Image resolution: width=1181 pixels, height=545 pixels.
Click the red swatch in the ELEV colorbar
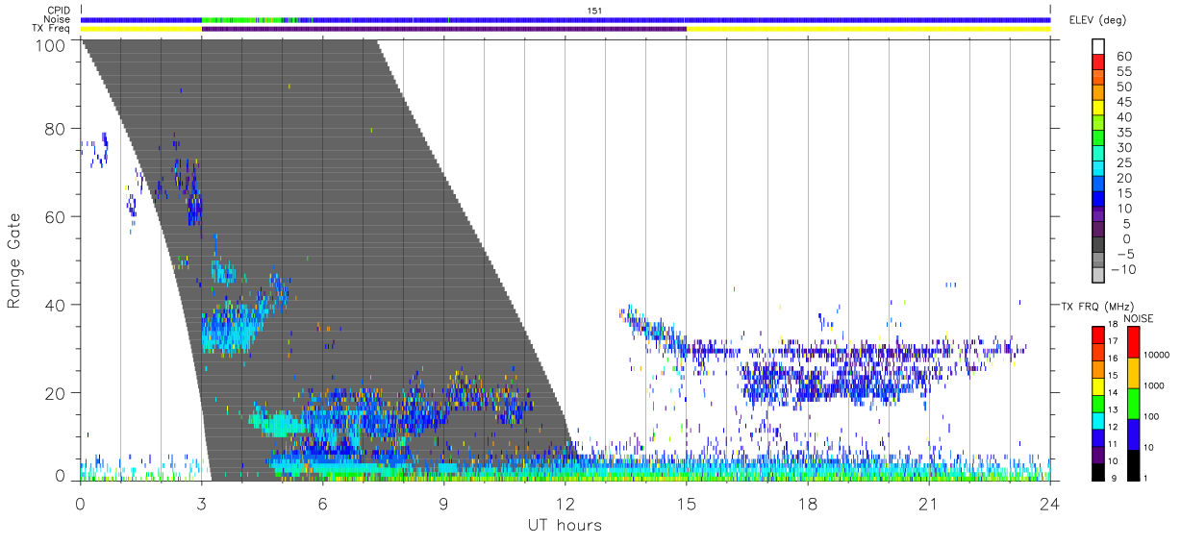coord(1098,62)
